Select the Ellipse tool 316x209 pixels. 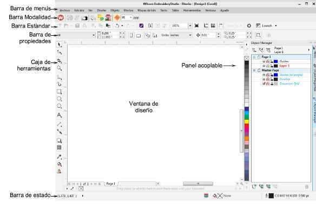tap(59, 99)
